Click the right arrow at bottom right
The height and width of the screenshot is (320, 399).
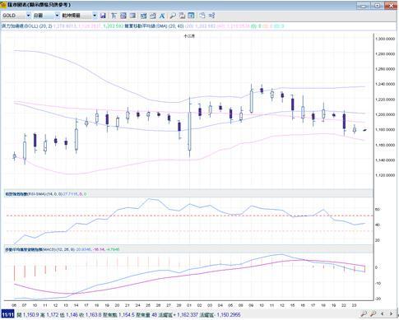pos(391,313)
